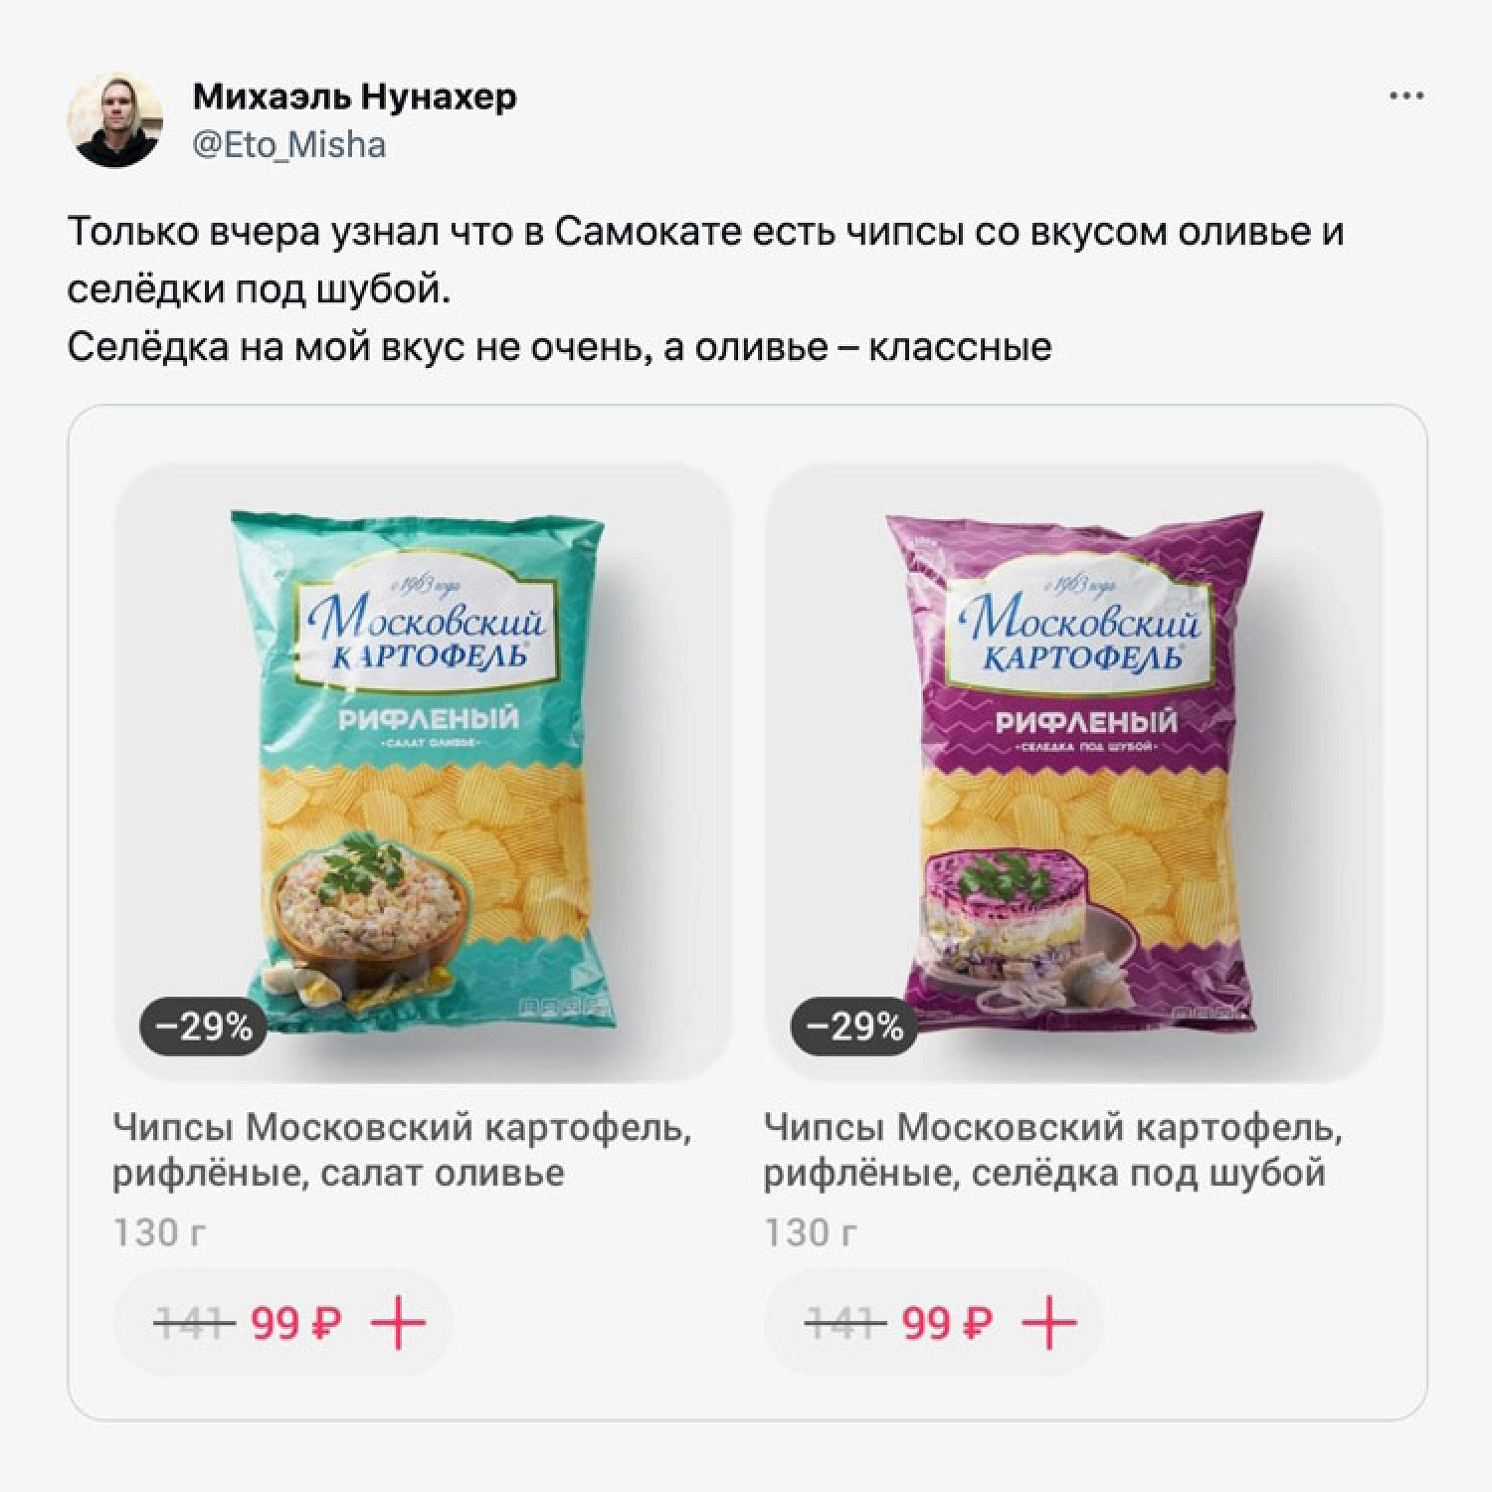The image size is (1492, 1492).
Task: Add олivье salad chips with plus icon
Action: coord(398,1323)
